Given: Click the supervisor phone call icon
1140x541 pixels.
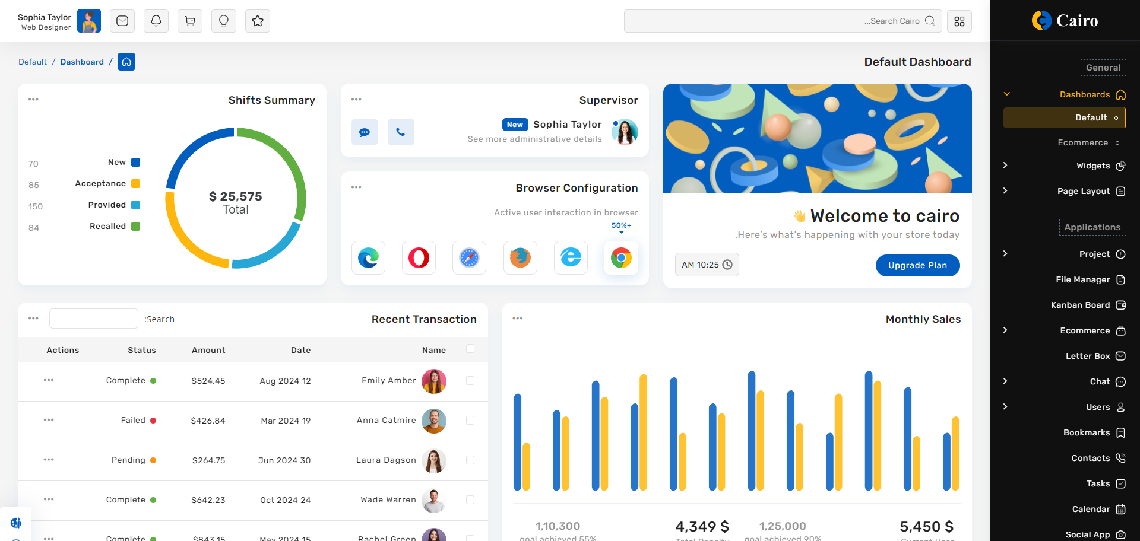Looking at the screenshot, I should pyautogui.click(x=401, y=132).
